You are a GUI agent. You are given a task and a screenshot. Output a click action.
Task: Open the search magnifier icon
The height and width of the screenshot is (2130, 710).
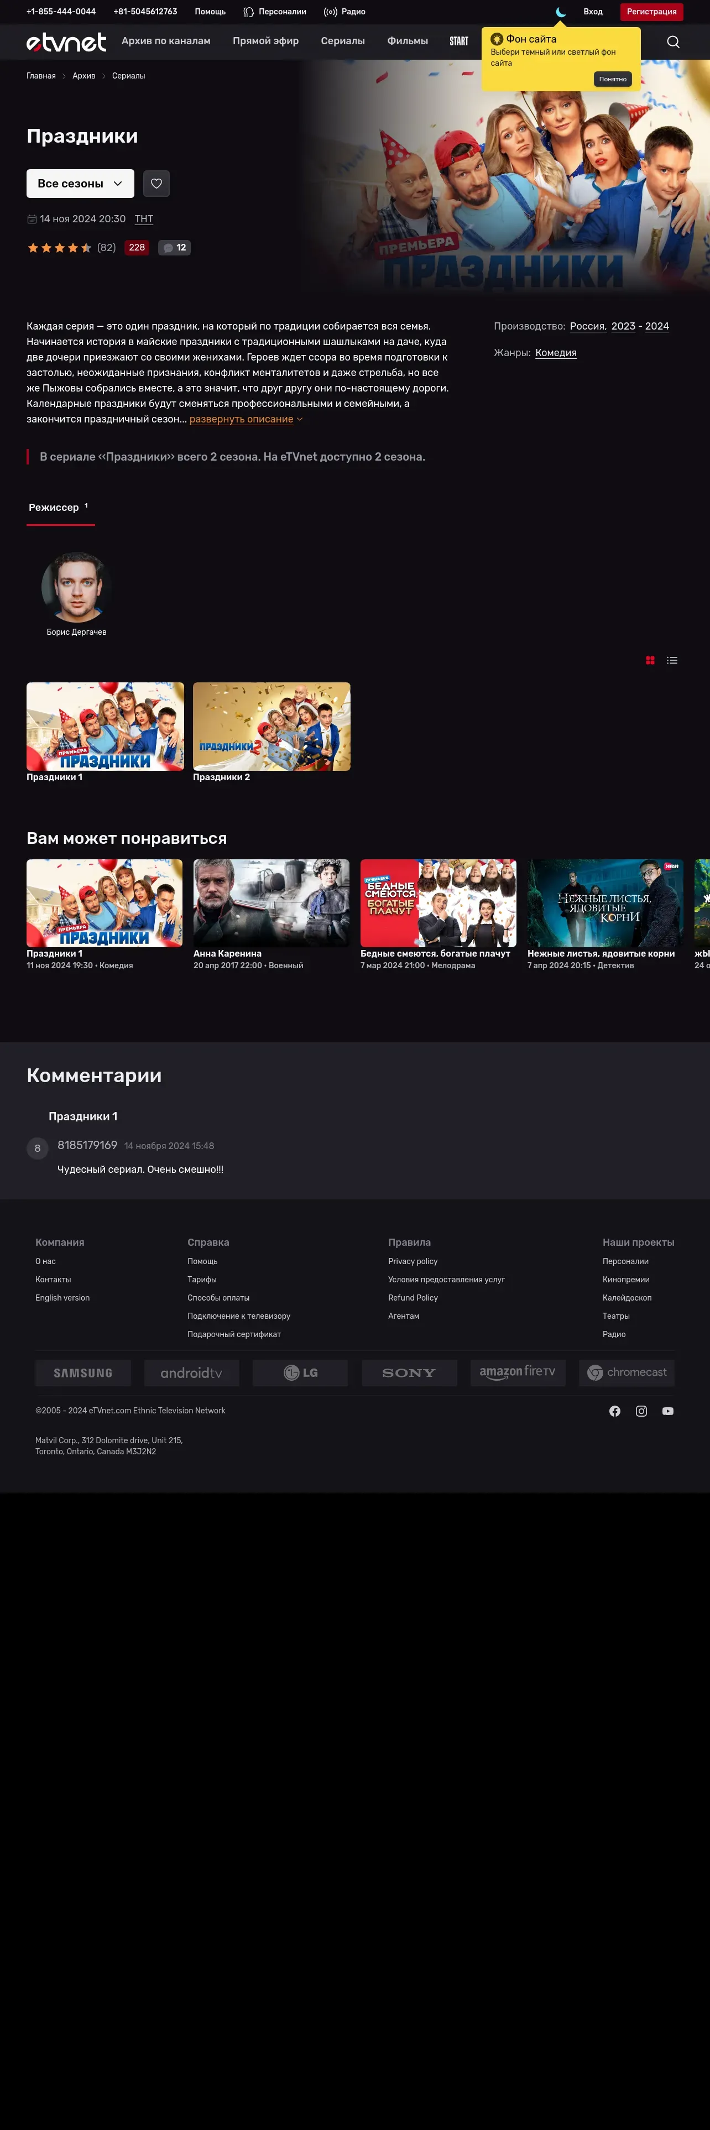(x=673, y=41)
